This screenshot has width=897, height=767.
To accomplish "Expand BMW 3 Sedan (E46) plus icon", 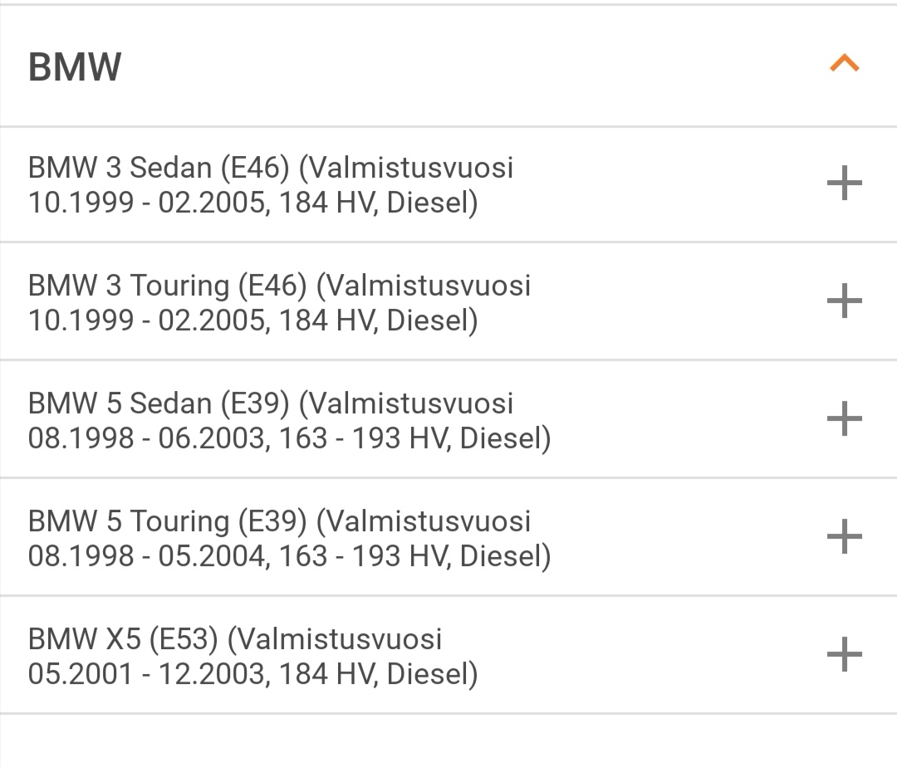I will (x=845, y=183).
